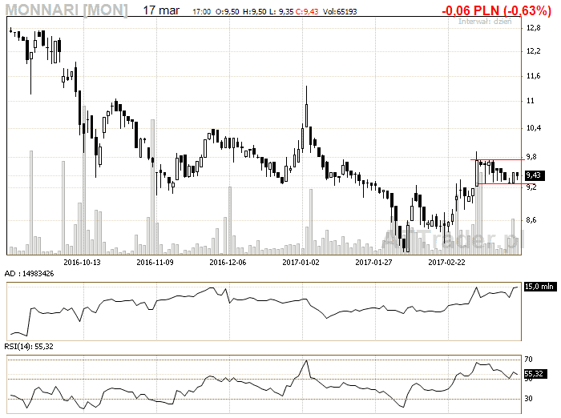Open the AllTrader.pl watermark link
This screenshot has height=418, width=561.
[x=453, y=239]
